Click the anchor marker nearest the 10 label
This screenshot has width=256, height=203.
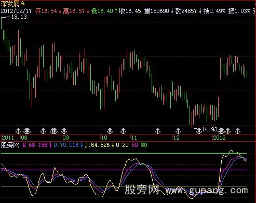click(110, 131)
